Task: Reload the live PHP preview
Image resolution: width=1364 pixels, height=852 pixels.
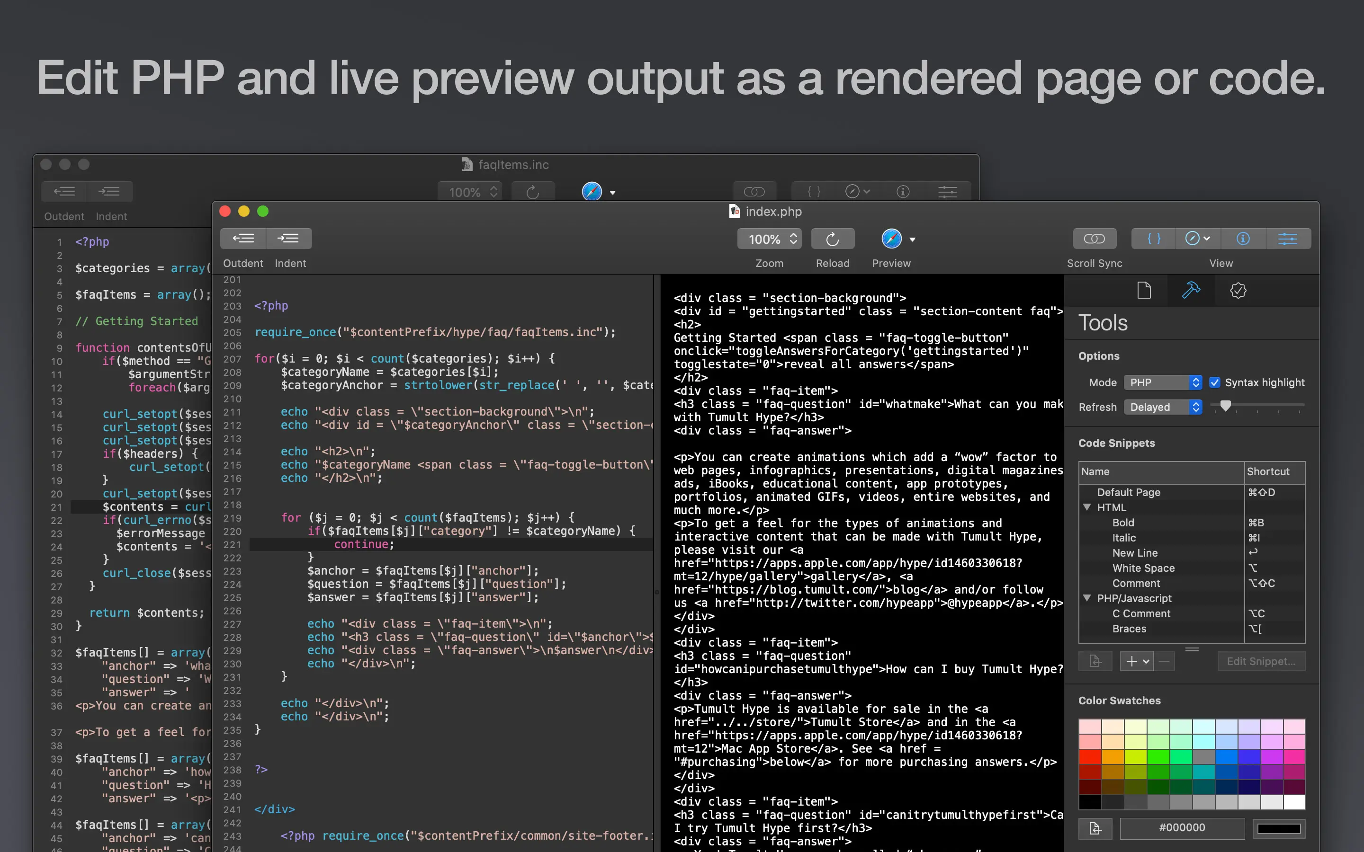Action: [x=833, y=239]
